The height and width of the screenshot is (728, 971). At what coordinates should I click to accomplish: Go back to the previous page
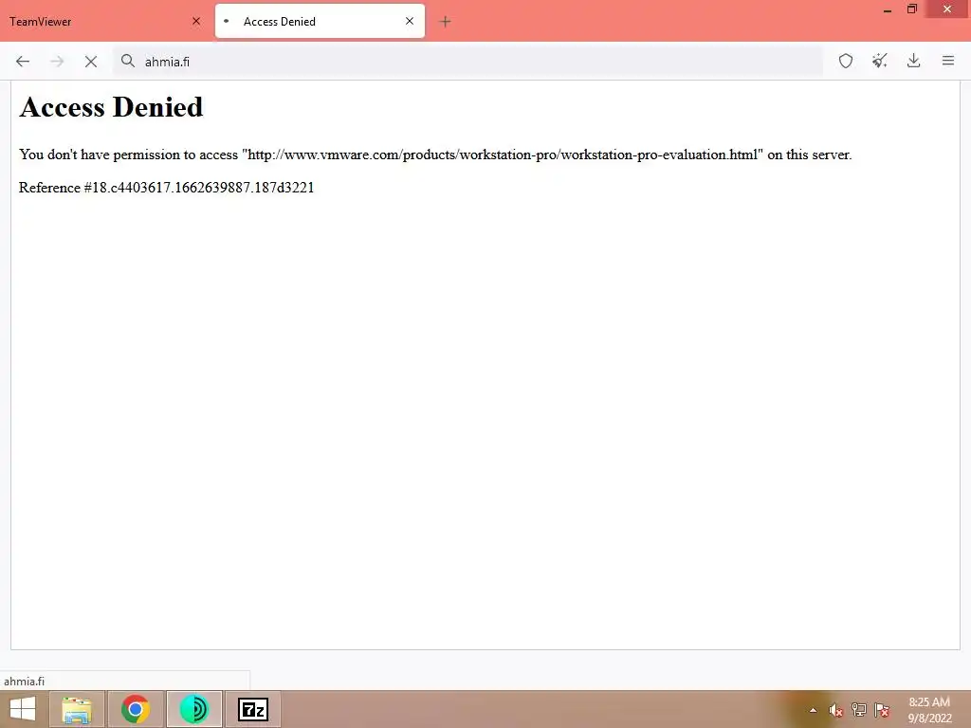point(23,62)
